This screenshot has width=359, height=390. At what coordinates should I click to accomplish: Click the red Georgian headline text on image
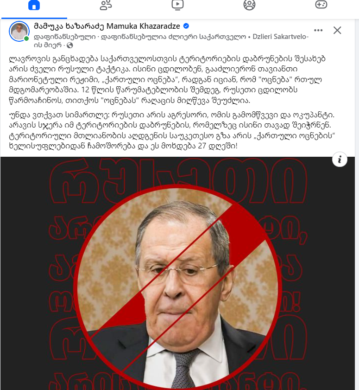coord(178,181)
